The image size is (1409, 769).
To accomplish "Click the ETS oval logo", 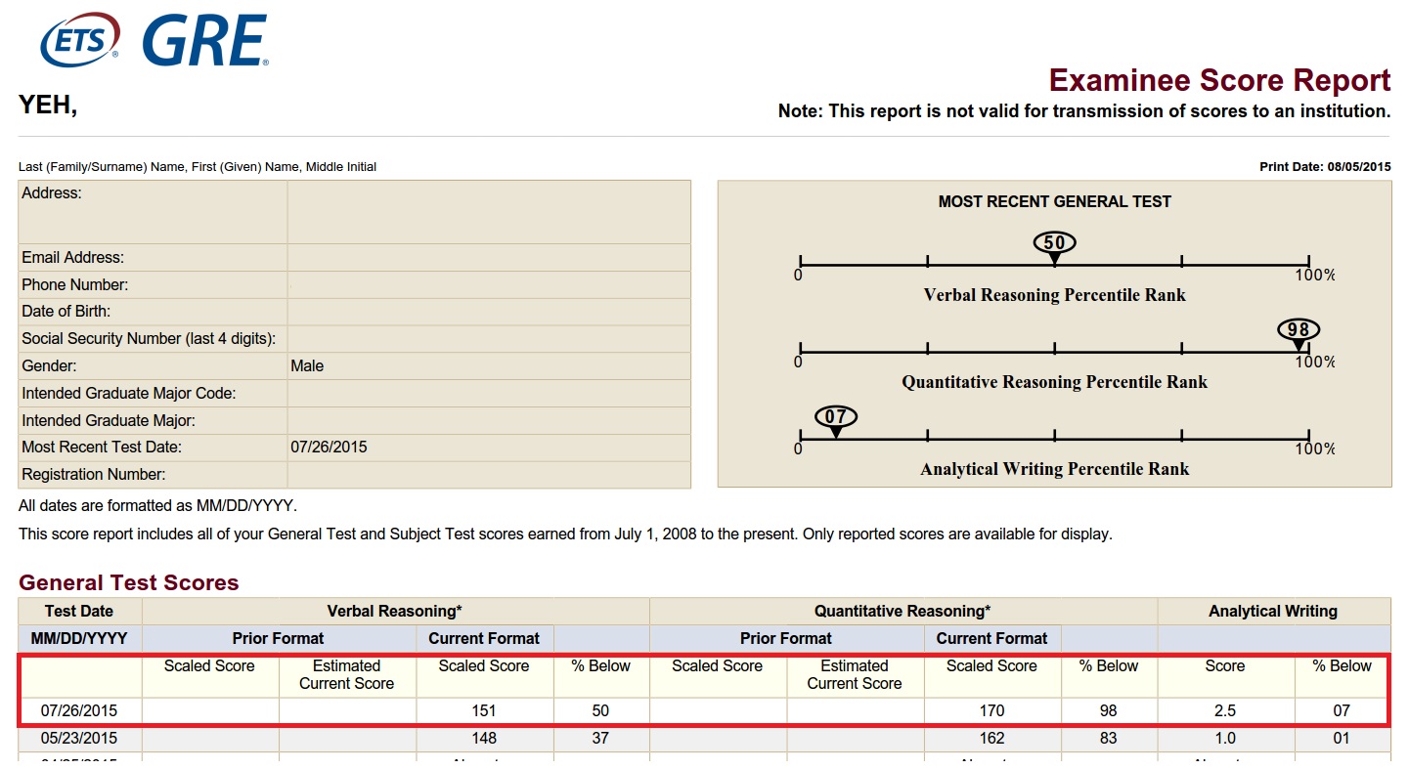I will point(80,41).
